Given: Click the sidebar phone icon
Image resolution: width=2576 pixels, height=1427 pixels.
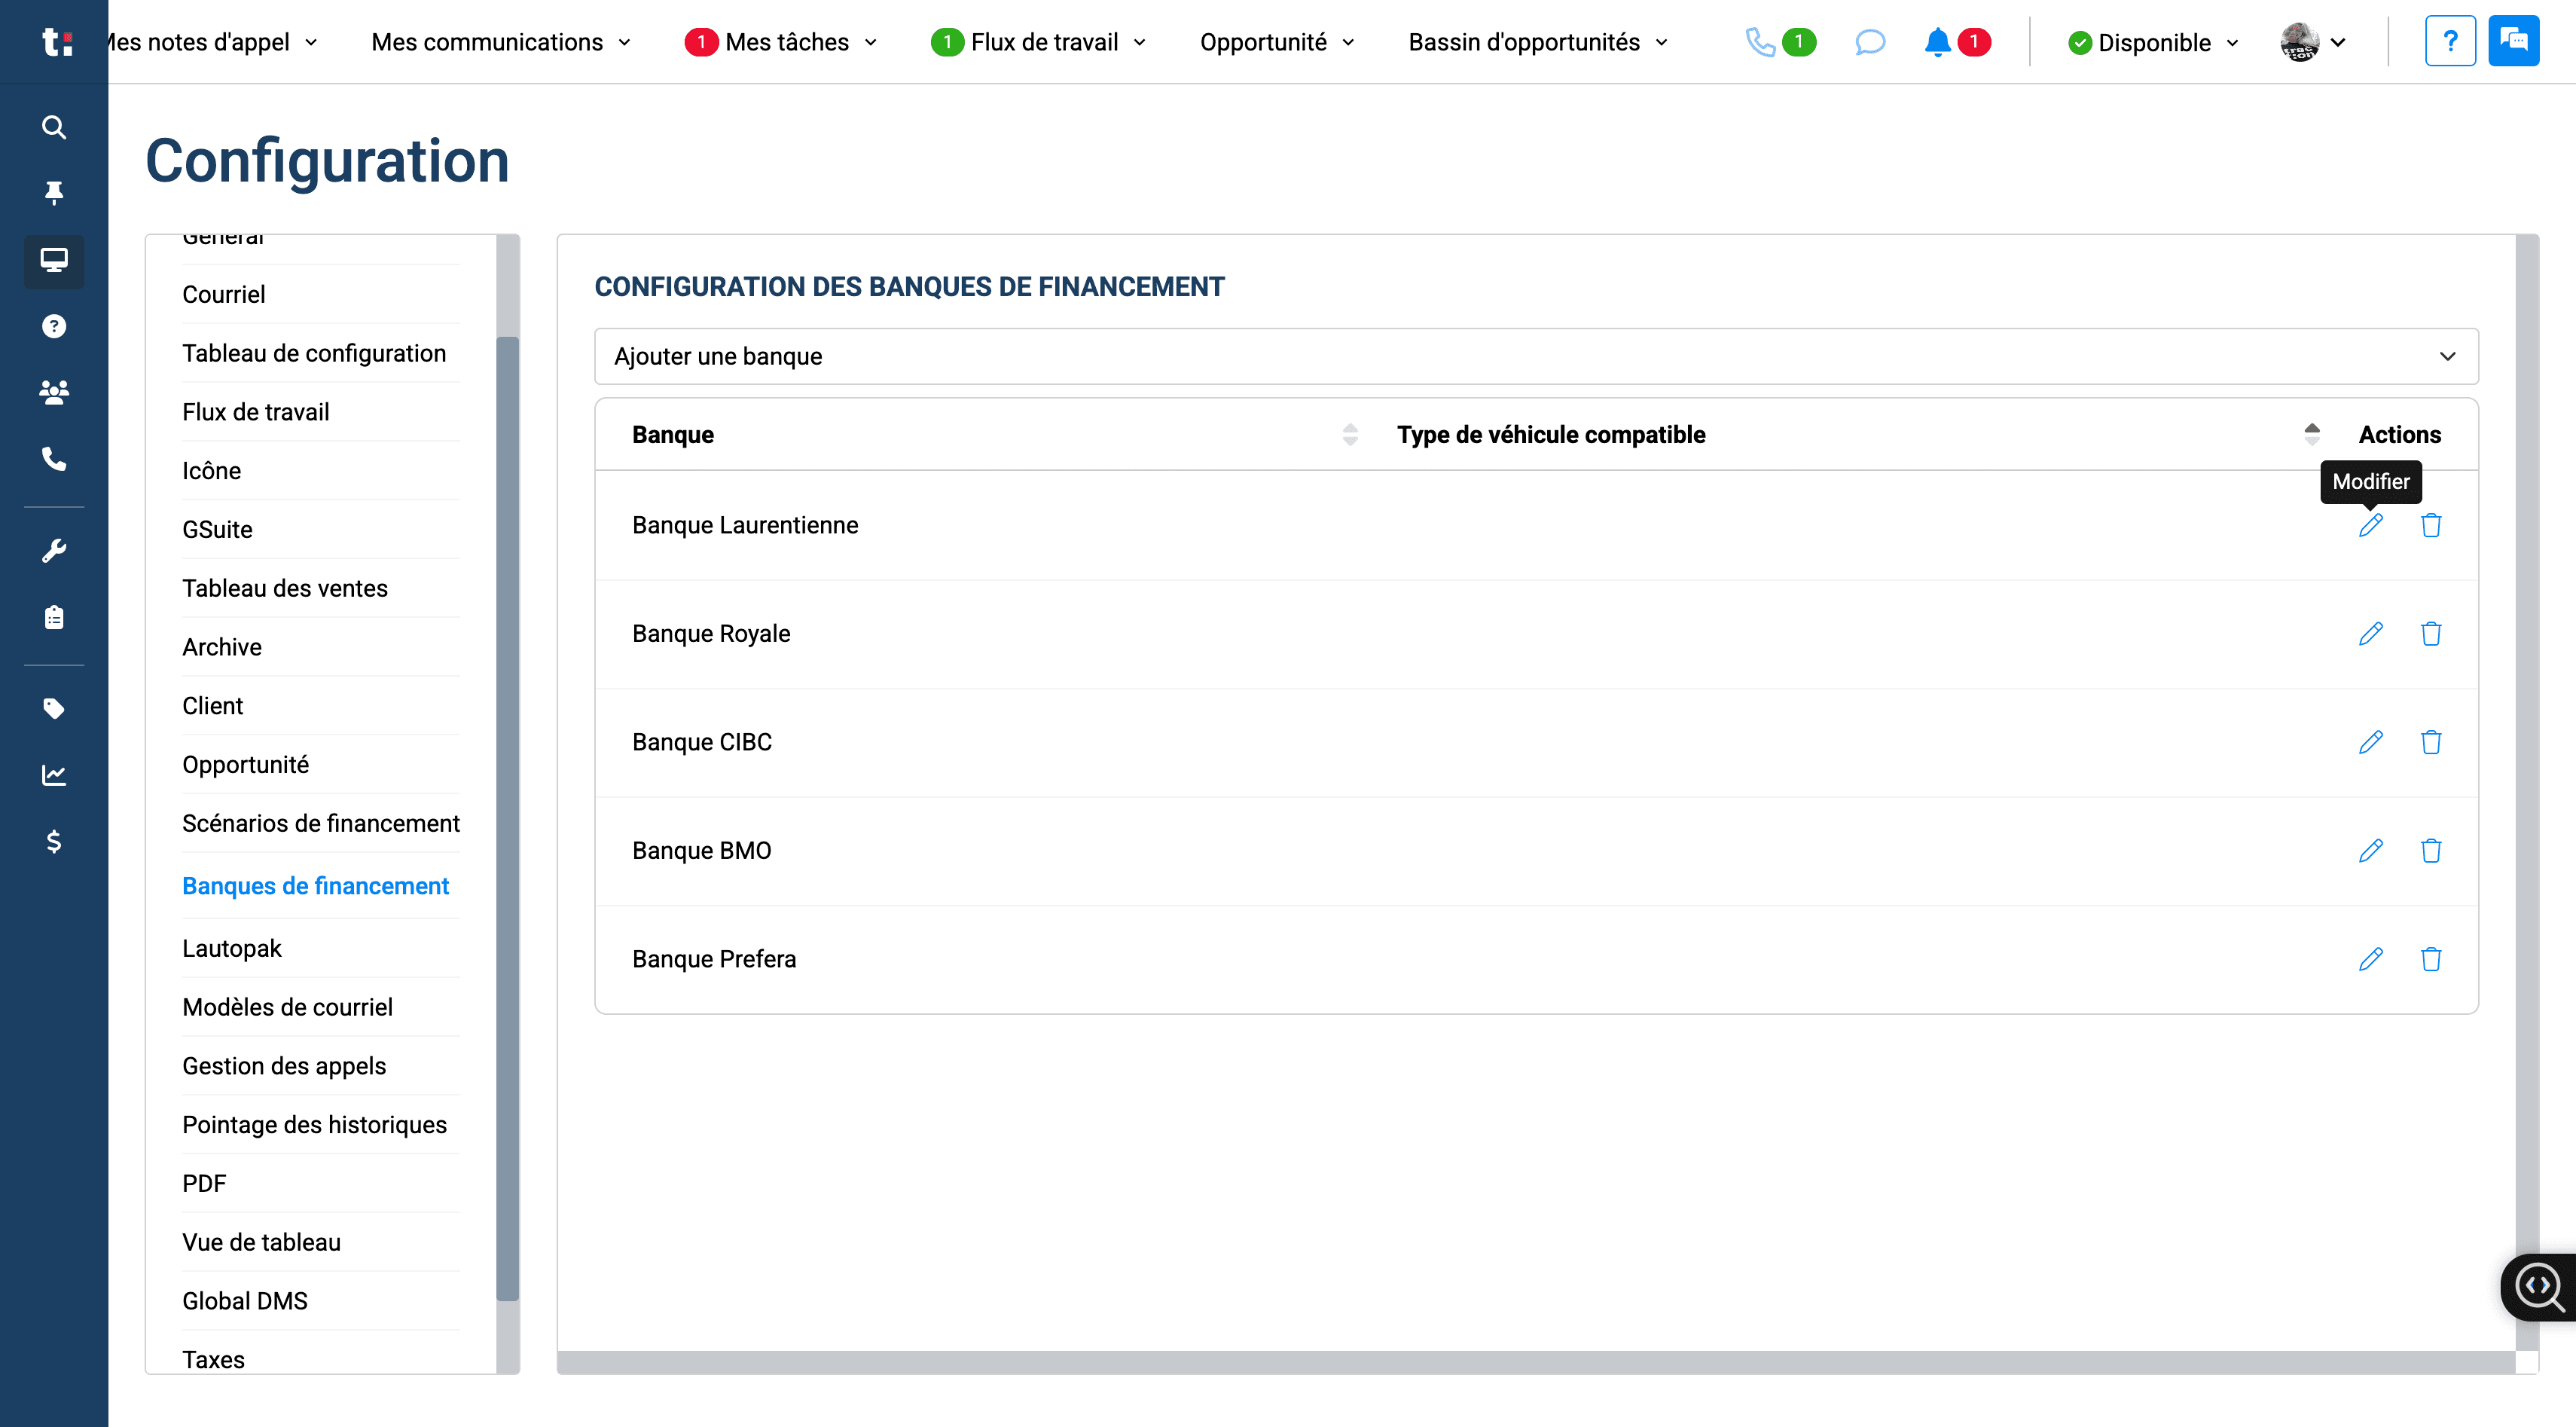Looking at the screenshot, I should click(x=54, y=459).
